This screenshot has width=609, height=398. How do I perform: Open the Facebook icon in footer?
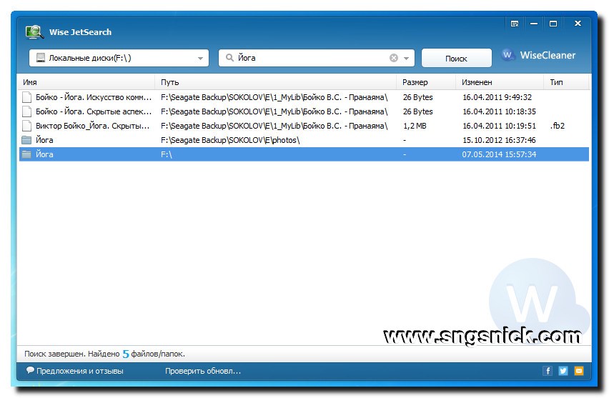coord(548,371)
